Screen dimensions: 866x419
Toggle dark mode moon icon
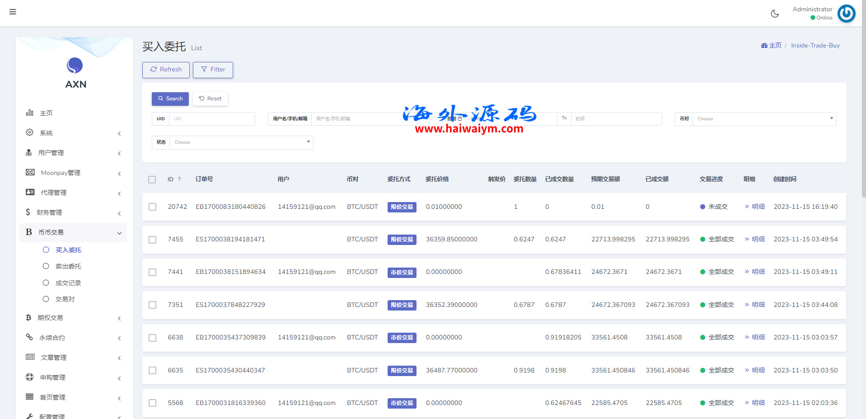(775, 14)
